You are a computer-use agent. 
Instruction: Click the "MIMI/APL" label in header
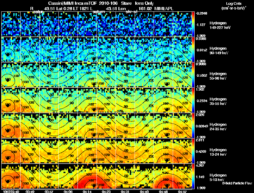click(x=164, y=9)
